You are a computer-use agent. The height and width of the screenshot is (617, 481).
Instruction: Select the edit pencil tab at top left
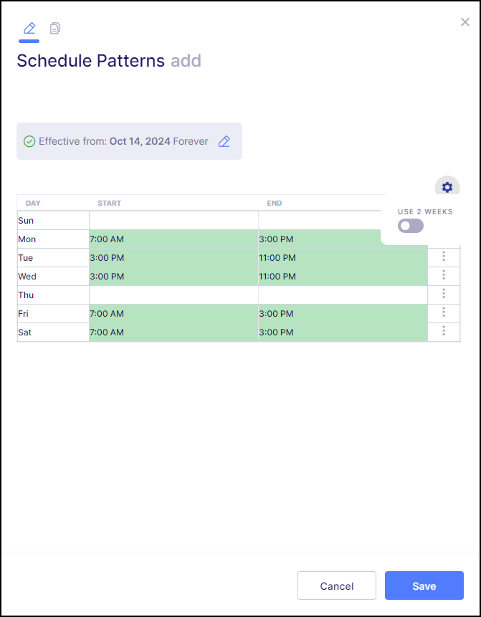(x=29, y=28)
